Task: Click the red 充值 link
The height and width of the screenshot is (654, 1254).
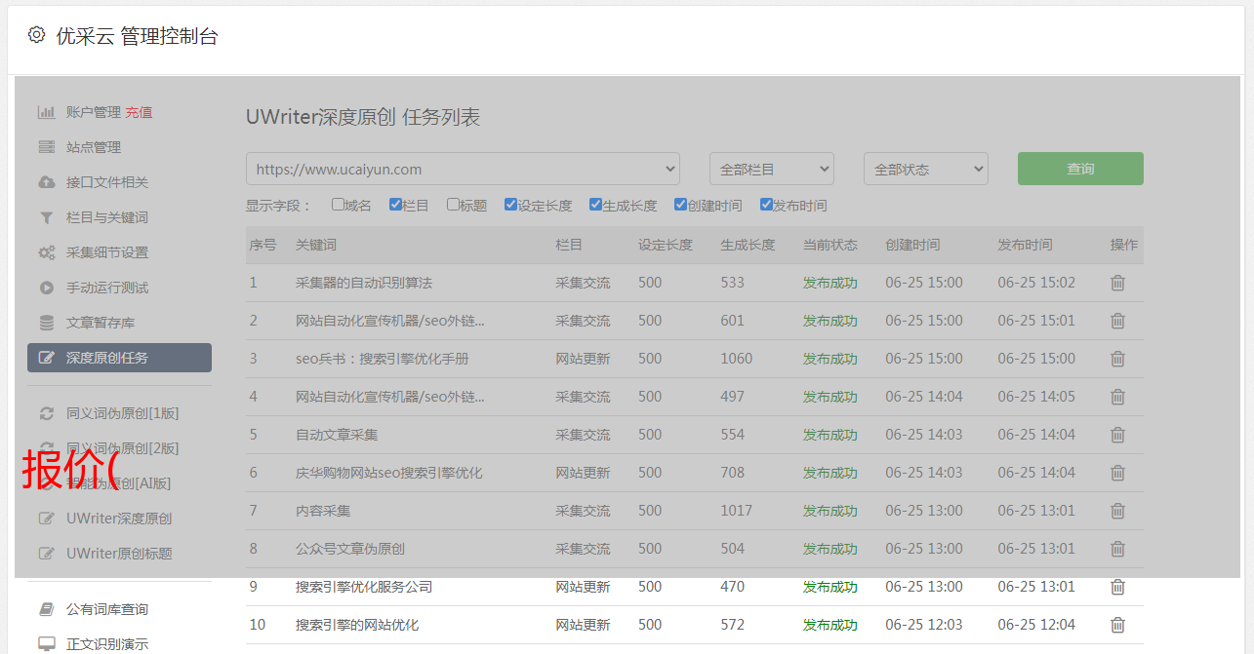Action: click(x=139, y=112)
